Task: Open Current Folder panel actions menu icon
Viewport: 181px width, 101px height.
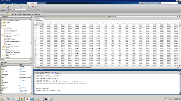Action: (31, 17)
